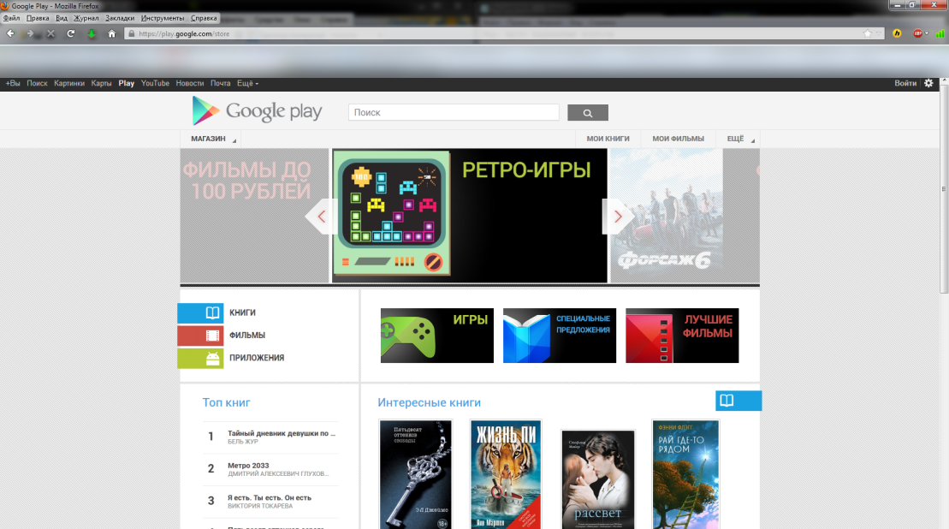Screen dimensions: 949x529
Task: Click the Google Play logo
Action: coord(258,111)
